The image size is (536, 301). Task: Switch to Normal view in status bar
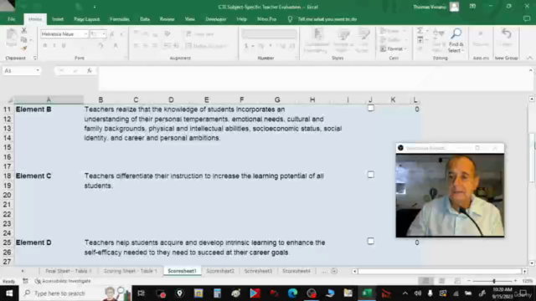click(x=426, y=281)
